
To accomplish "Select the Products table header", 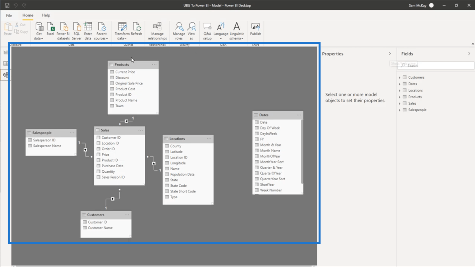I will click(133, 65).
